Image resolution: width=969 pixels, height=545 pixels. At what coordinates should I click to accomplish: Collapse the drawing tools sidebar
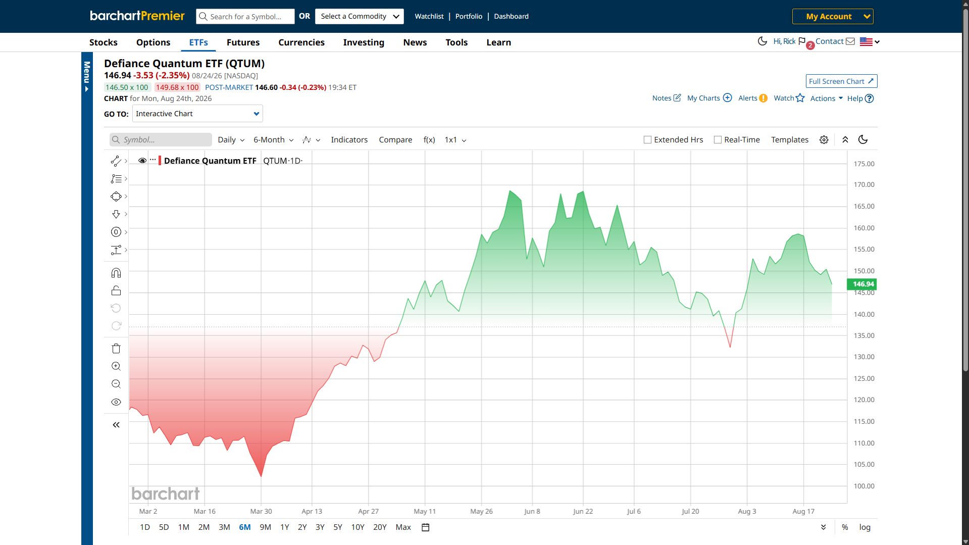click(116, 425)
